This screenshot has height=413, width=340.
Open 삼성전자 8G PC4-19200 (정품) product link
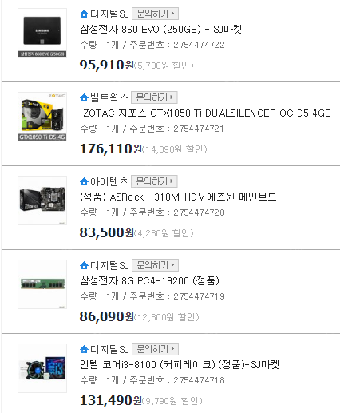pos(149,280)
